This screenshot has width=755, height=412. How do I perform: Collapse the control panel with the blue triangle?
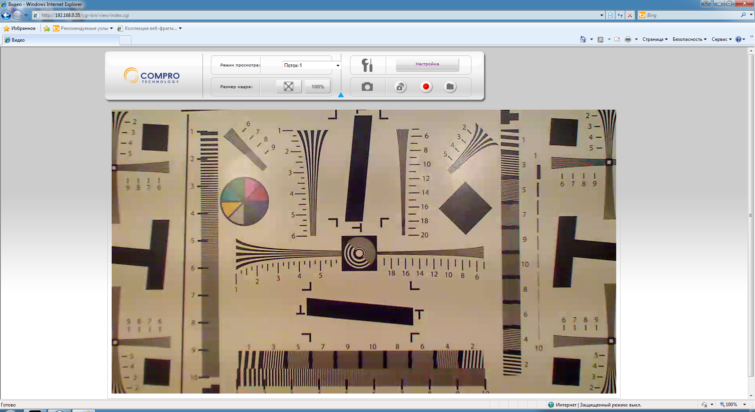pyautogui.click(x=341, y=95)
